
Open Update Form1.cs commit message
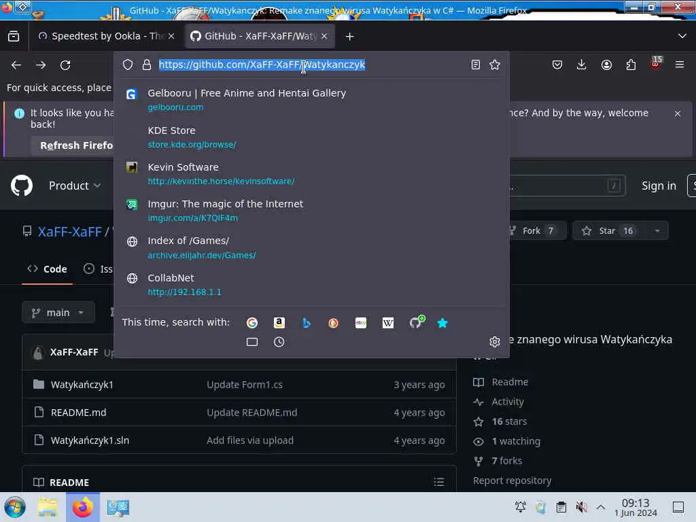[x=245, y=385]
